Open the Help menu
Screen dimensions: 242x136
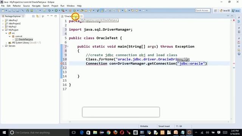tap(79, 6)
